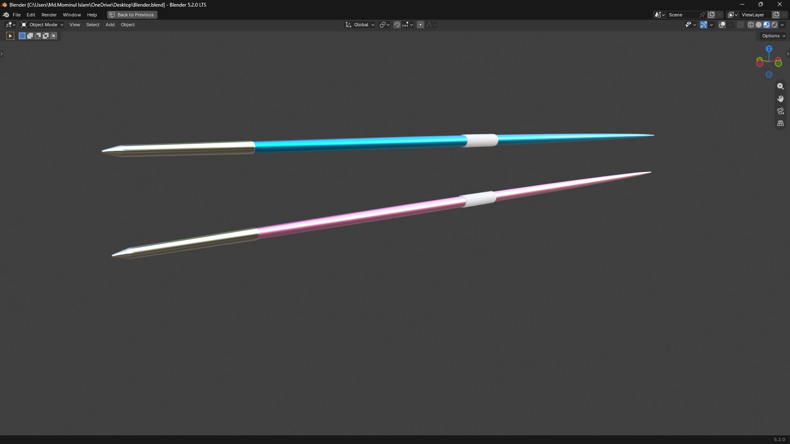Screen dimensions: 790x444
Task: Choose the Extend selection mode icon
Action: [x=30, y=36]
